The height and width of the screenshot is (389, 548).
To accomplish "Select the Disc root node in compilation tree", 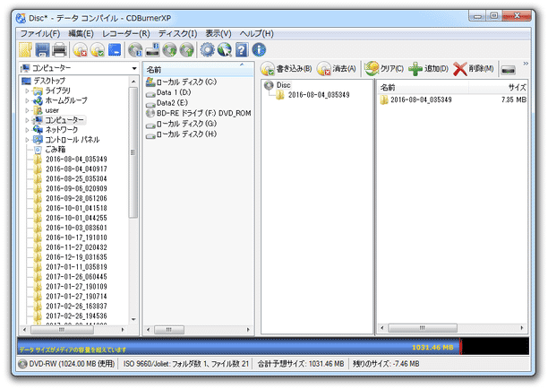I will (x=284, y=85).
